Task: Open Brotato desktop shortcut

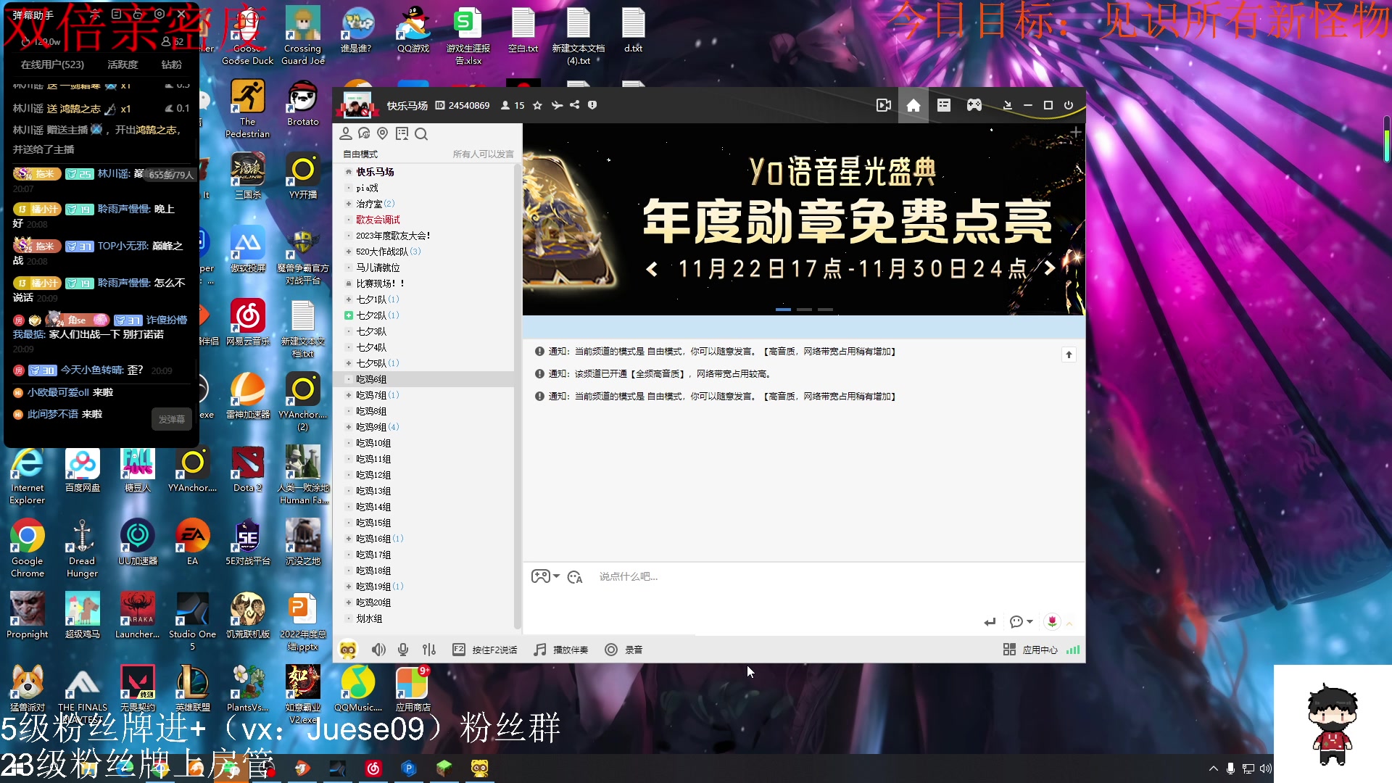Action: [302, 103]
